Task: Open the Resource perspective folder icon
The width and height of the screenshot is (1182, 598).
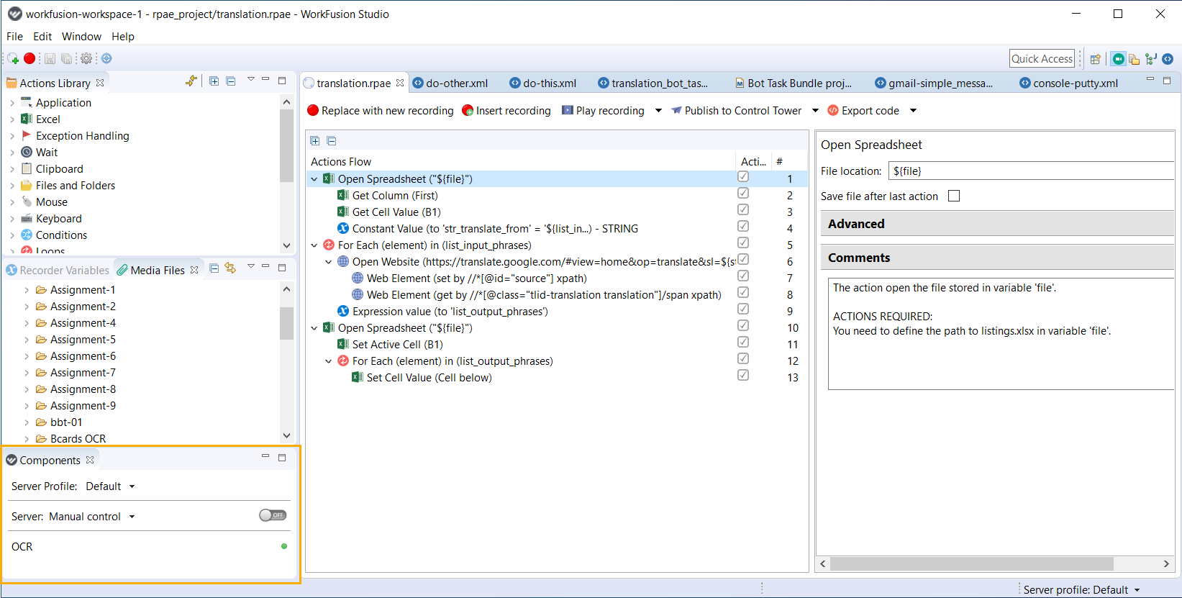Action: pyautogui.click(x=1135, y=59)
